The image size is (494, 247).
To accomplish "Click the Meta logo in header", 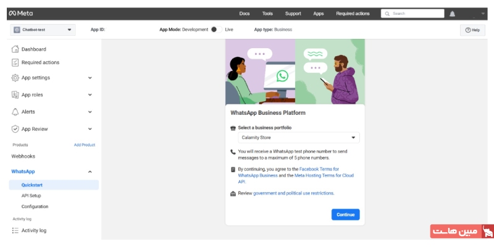I will pos(21,13).
